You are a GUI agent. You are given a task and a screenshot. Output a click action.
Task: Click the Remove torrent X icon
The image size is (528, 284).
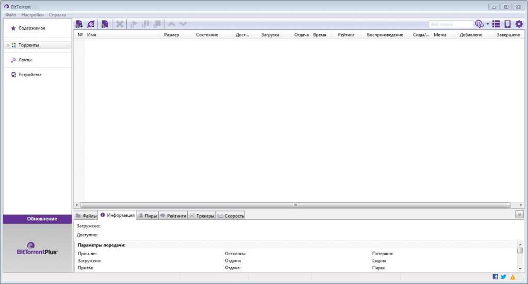[120, 24]
